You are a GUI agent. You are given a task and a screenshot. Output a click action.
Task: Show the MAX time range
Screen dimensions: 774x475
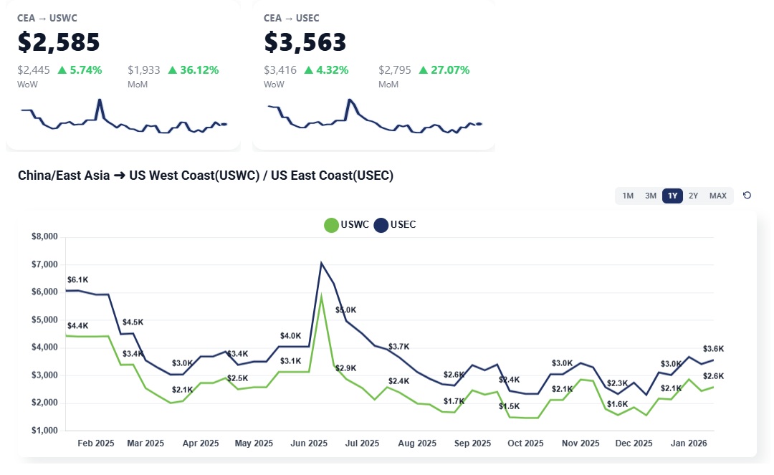click(x=717, y=196)
